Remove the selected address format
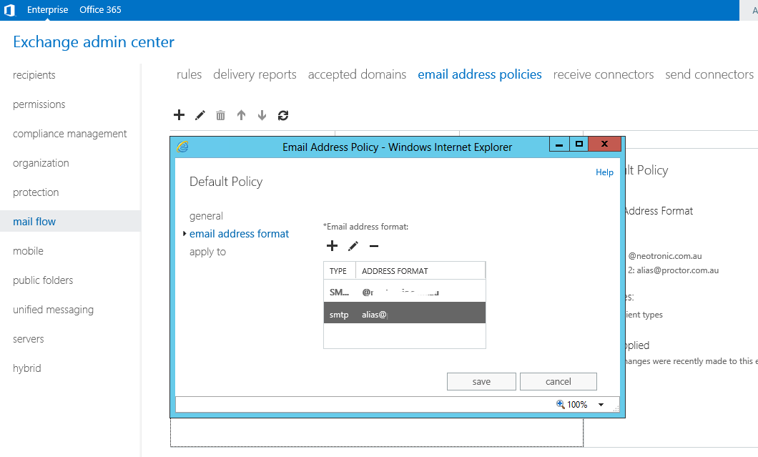 click(373, 245)
